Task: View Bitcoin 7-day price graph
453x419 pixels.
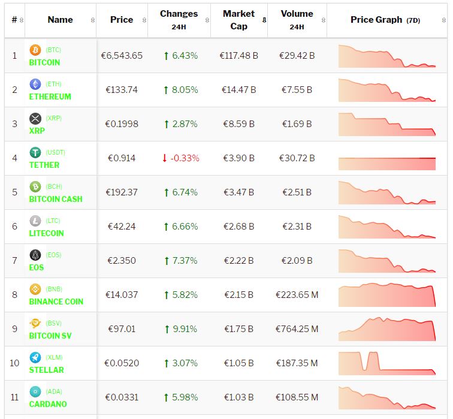Action: coord(386,56)
